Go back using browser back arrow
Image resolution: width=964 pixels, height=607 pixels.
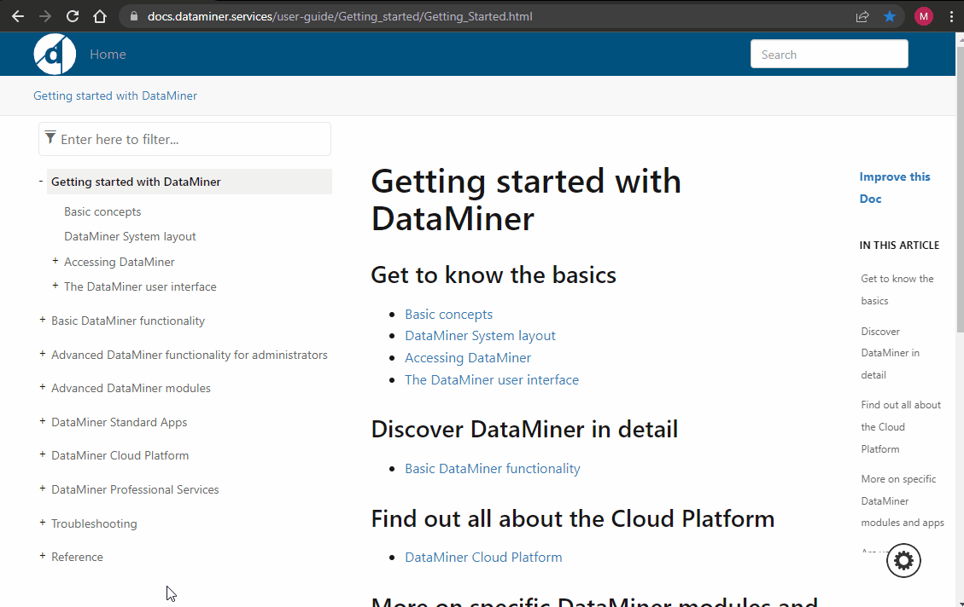18,16
